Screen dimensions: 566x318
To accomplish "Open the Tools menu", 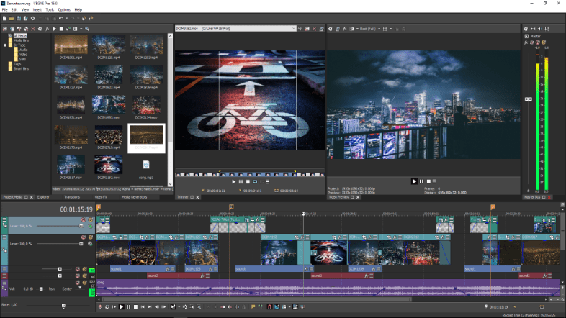I will 50,9.
